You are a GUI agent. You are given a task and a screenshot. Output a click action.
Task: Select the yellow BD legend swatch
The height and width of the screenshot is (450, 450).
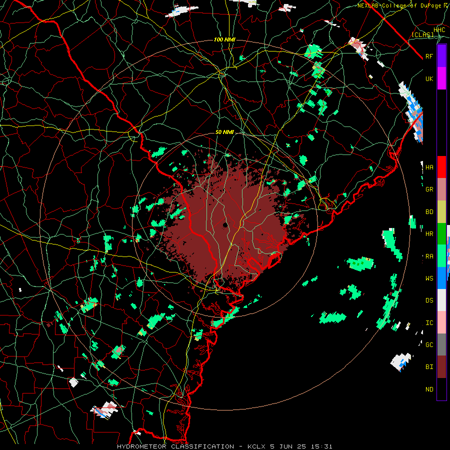(441, 212)
